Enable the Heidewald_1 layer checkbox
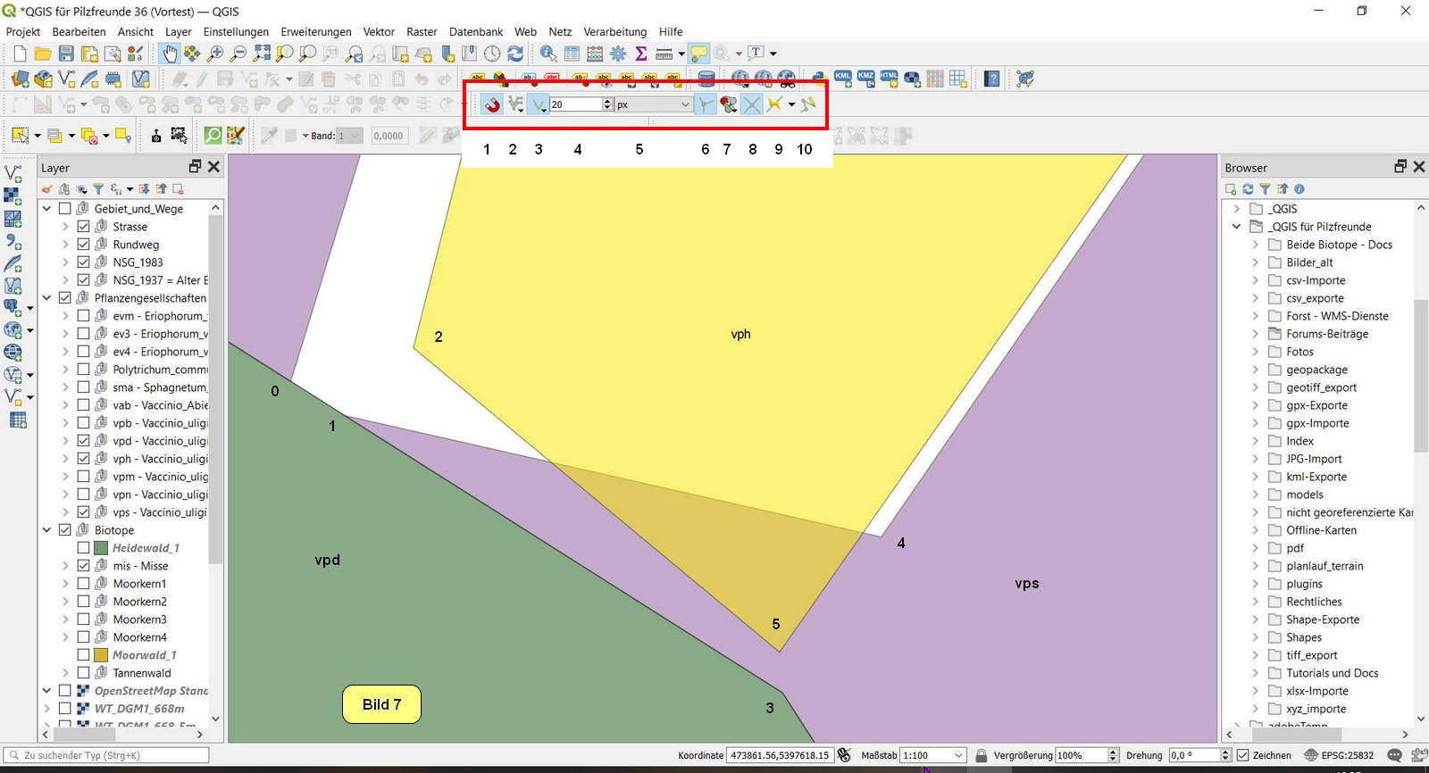1429x773 pixels. click(84, 548)
